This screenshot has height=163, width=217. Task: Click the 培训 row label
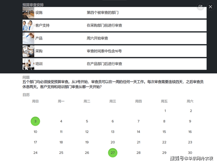pyautogui.click(x=39, y=64)
